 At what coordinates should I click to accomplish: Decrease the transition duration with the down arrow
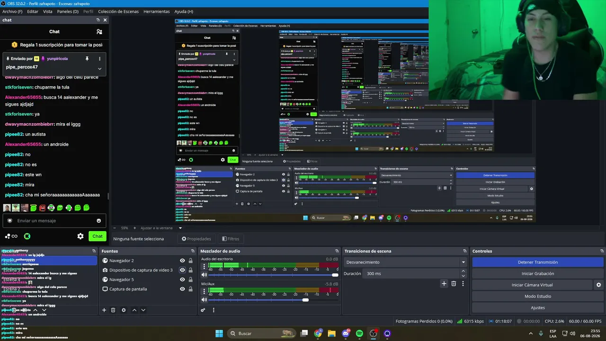463,276
